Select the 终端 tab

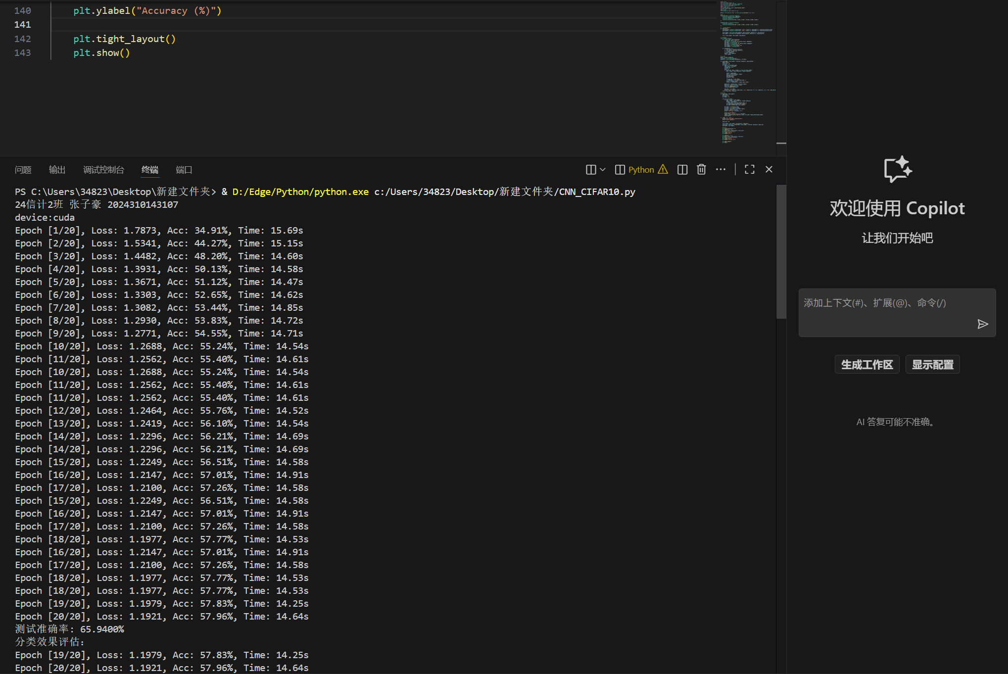(x=150, y=170)
